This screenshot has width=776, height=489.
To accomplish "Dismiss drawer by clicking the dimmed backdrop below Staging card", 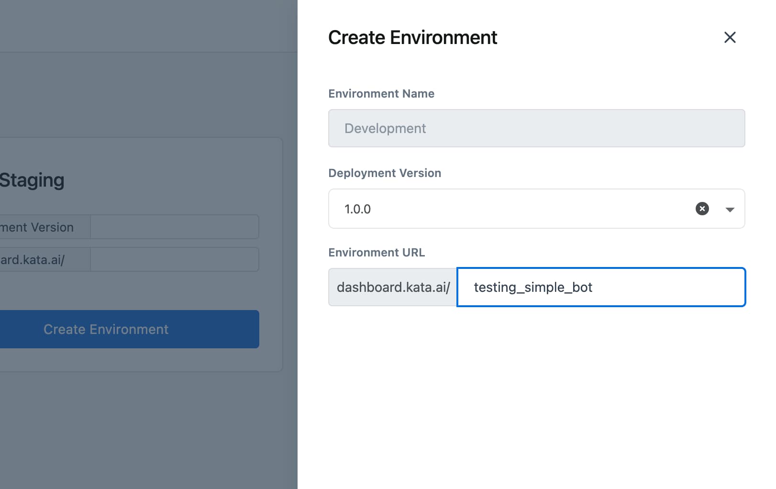I will click(x=144, y=431).
